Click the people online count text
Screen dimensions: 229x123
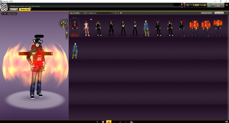(25, 6)
